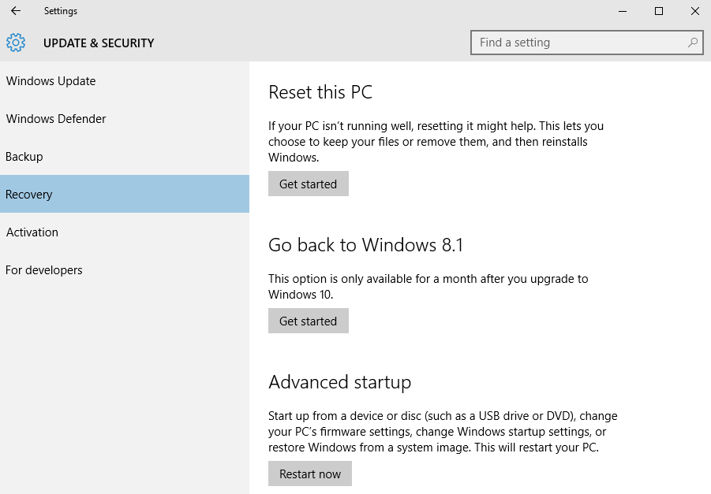This screenshot has height=494, width=711.
Task: Click the Settings title bar text
Action: coord(61,11)
